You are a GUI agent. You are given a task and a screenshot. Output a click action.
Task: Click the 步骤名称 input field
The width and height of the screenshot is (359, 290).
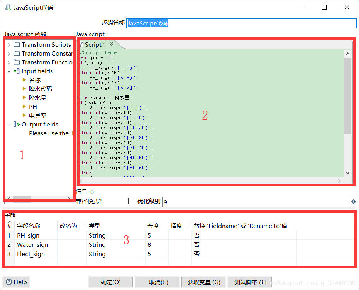(x=241, y=23)
